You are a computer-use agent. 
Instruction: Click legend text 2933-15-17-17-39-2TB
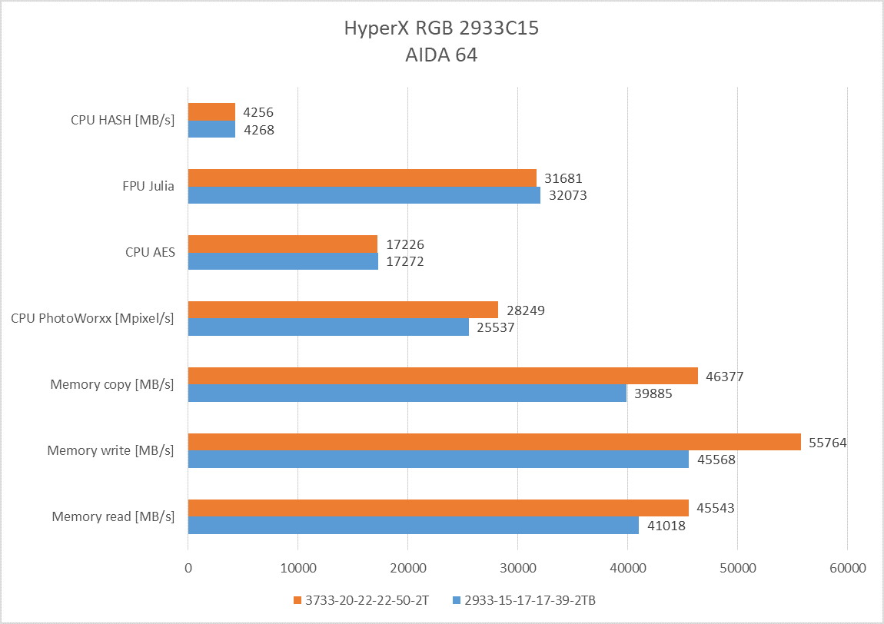[x=530, y=601]
